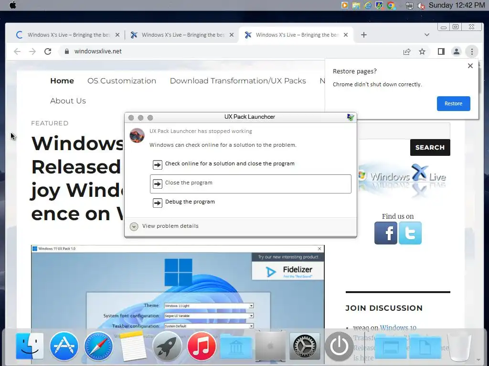Click the windowsxlive.net address bar
This screenshot has height=366, width=489.
(231, 51)
